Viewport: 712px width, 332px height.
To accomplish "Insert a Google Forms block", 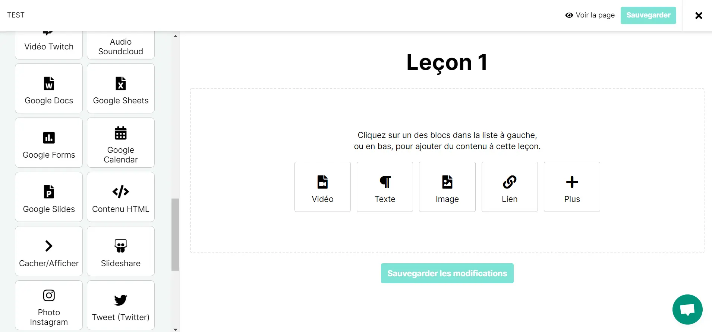I will [x=48, y=143].
